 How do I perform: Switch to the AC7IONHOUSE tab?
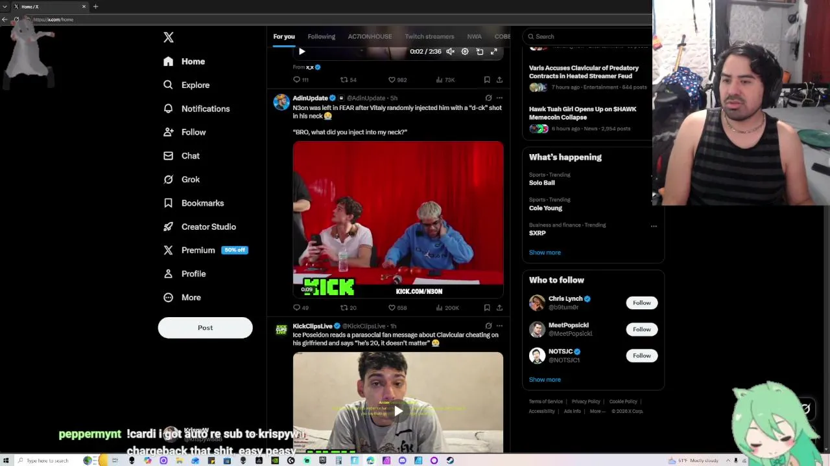370,36
